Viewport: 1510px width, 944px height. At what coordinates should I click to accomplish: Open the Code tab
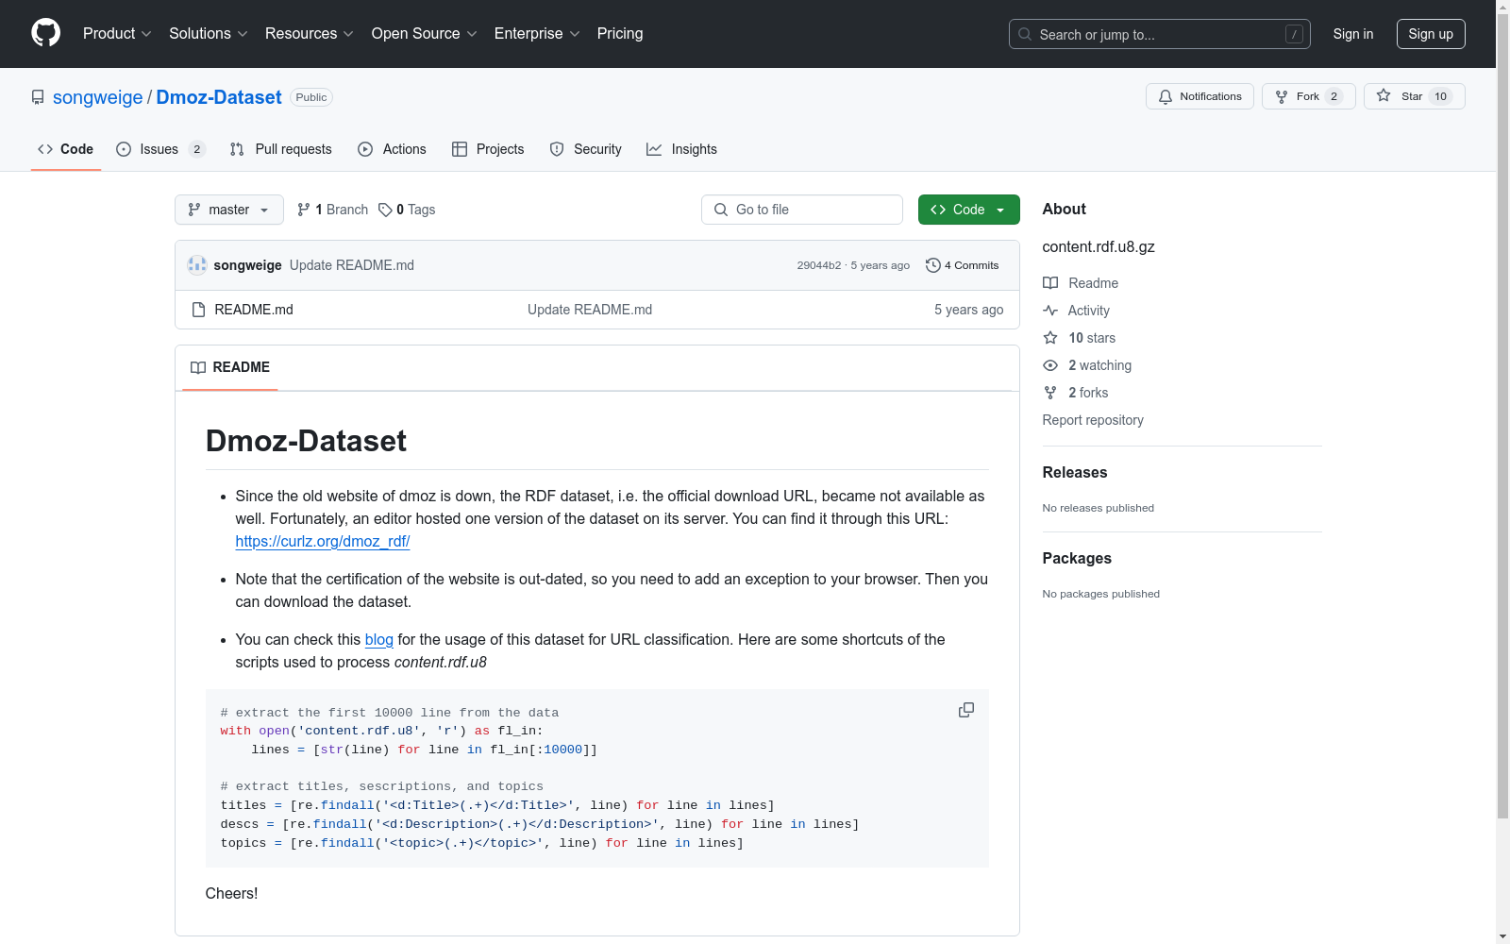coord(66,149)
